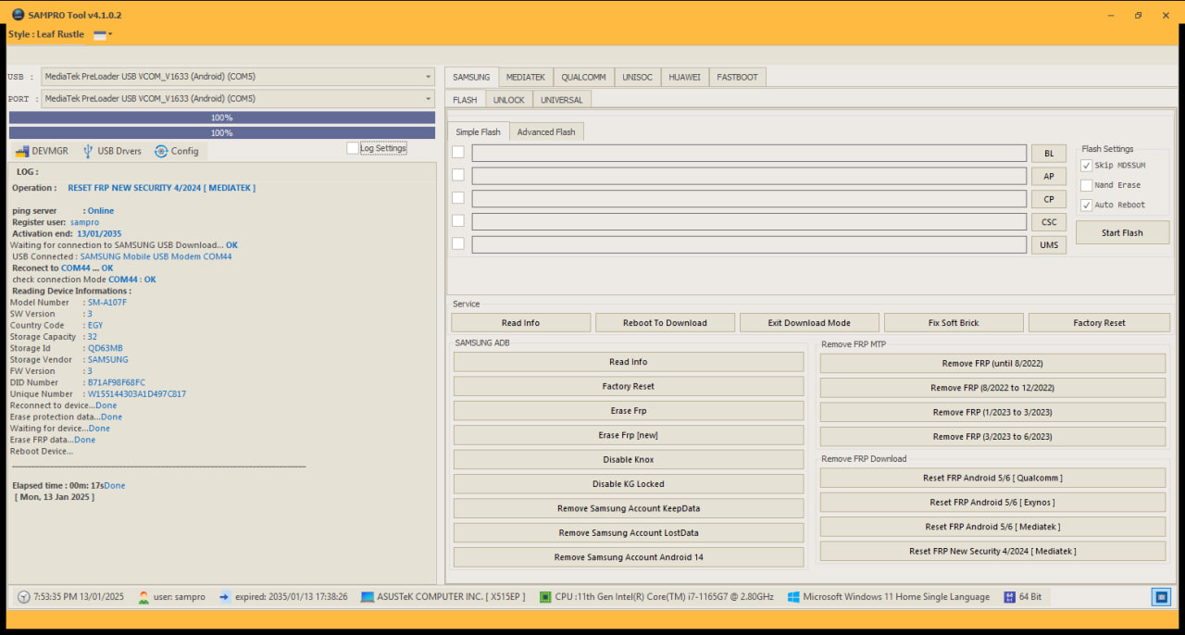Image resolution: width=1185 pixels, height=635 pixels.
Task: Click progress bar directly above the DEVMGR button
Action: 222,133
